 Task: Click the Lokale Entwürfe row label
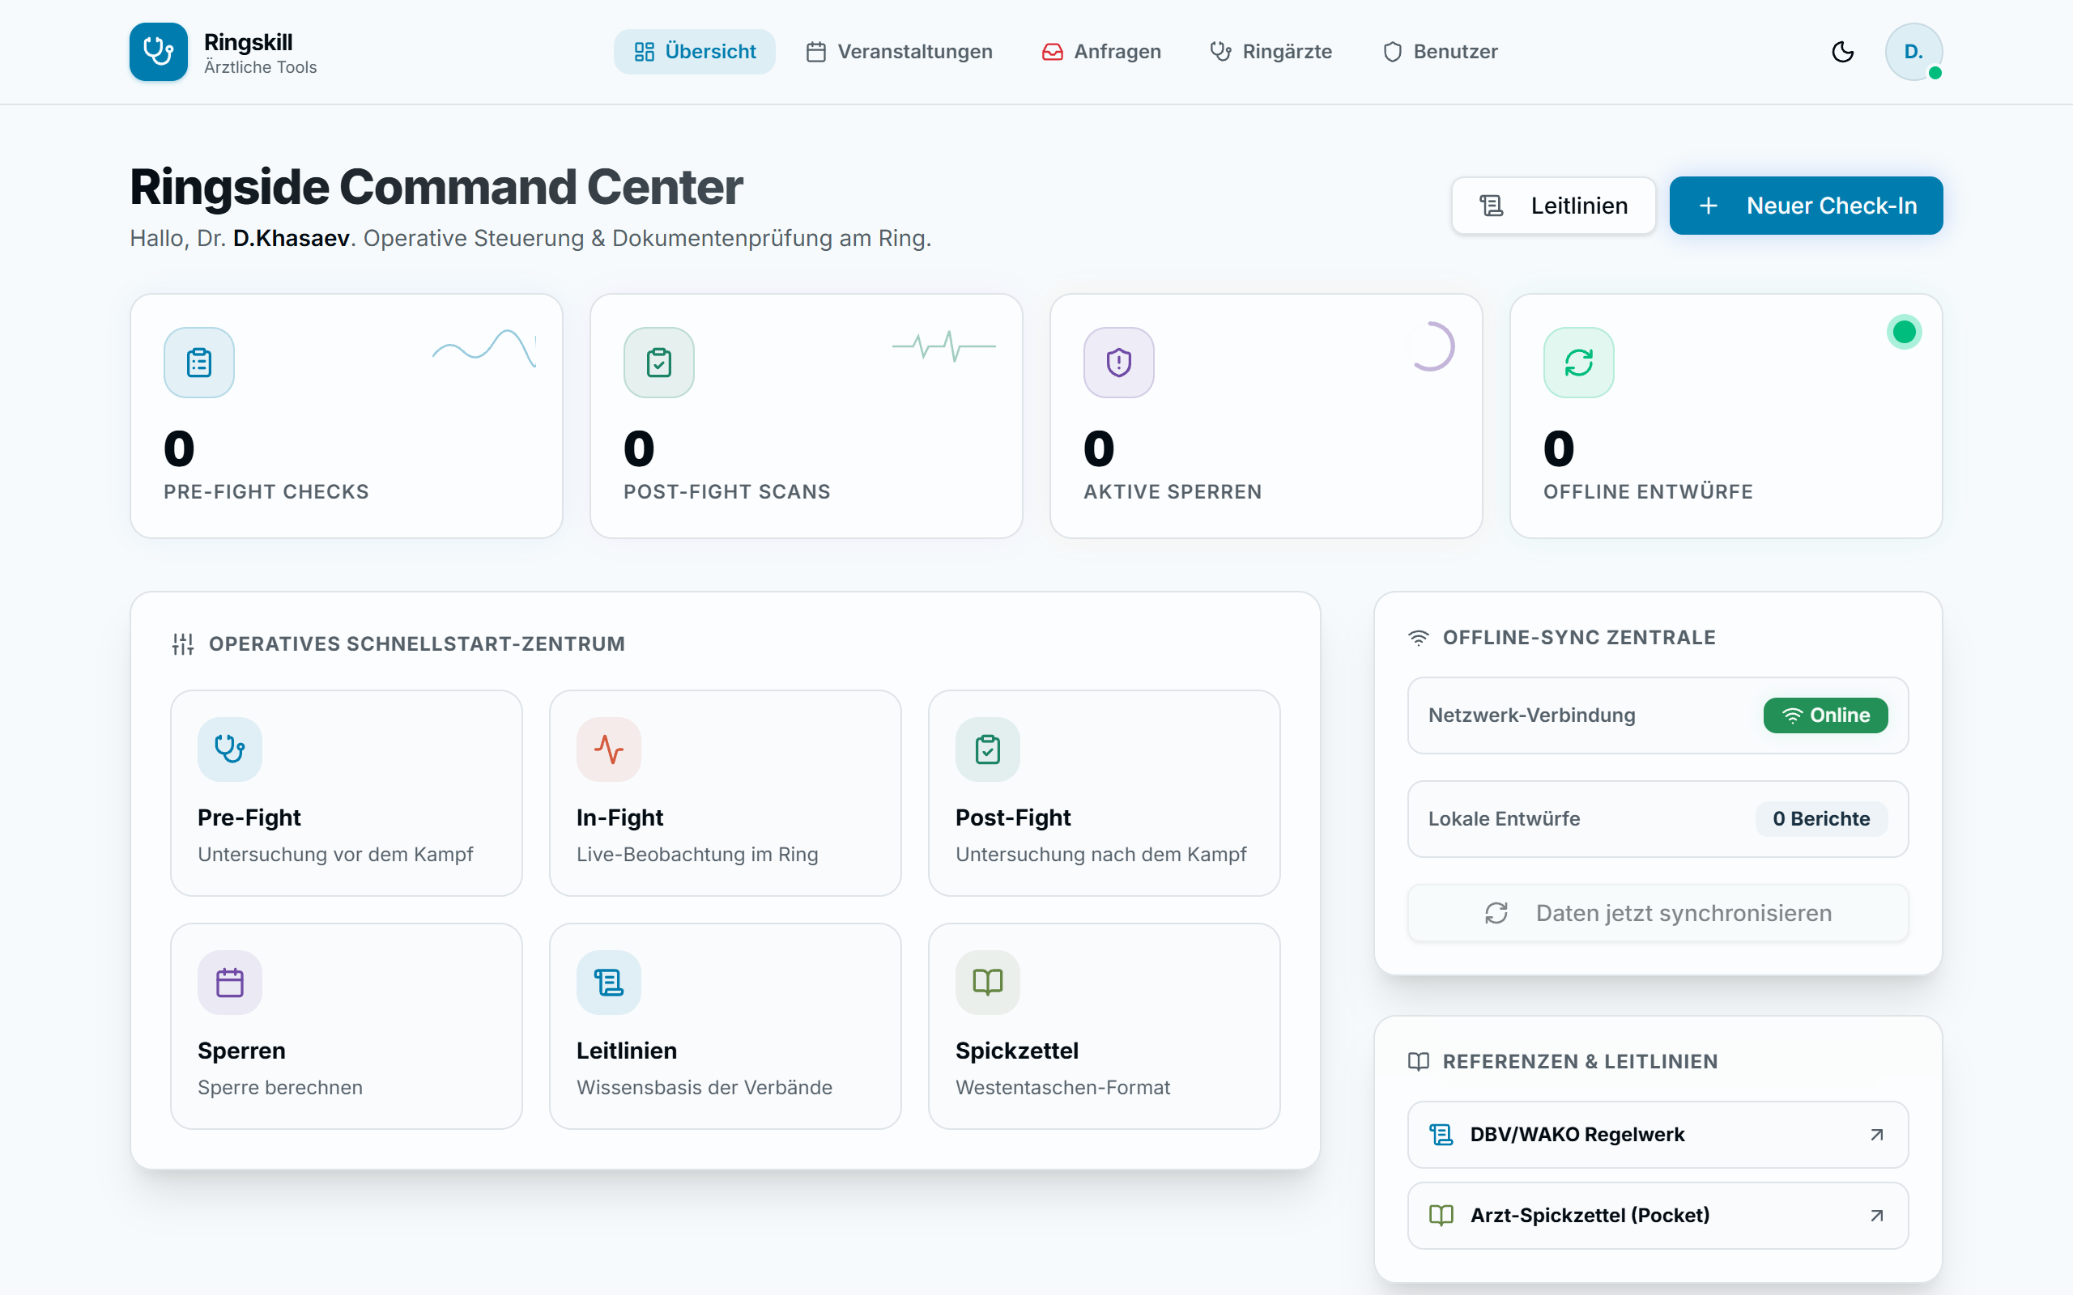click(1505, 819)
